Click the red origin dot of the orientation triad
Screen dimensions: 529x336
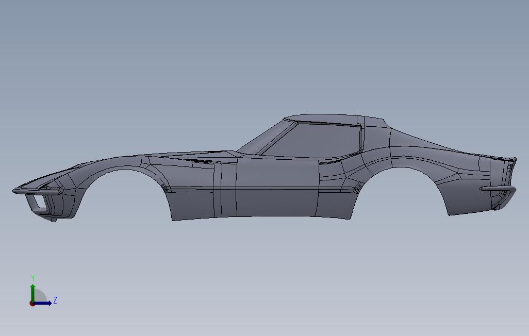coord(32,304)
